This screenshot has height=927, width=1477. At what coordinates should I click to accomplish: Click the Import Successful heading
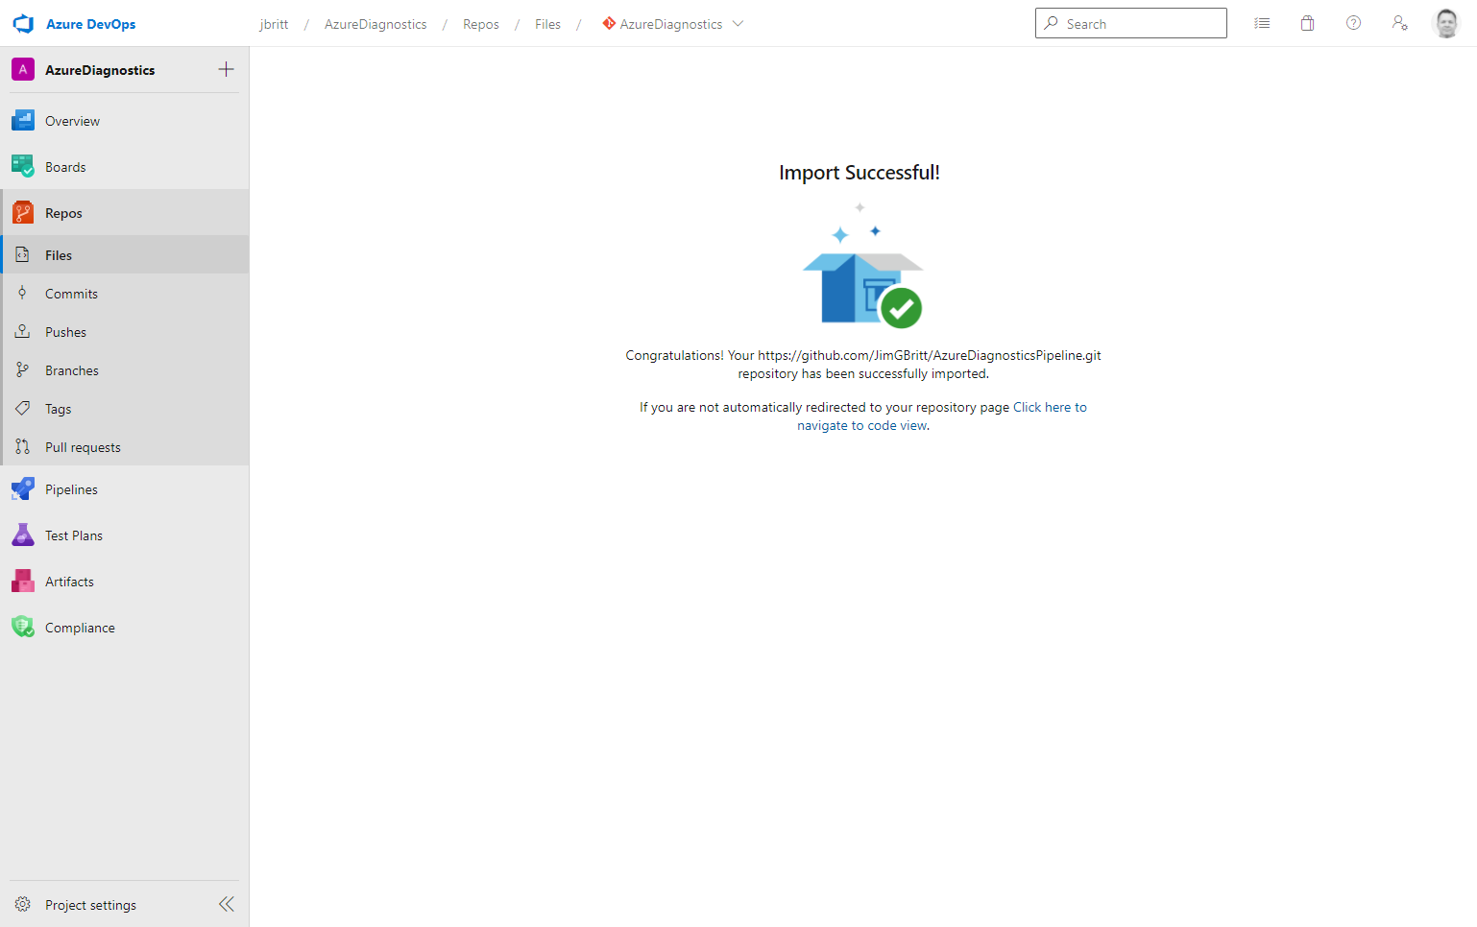tap(860, 173)
